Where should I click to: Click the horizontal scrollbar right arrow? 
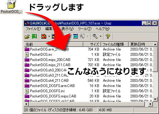tap(150, 104)
